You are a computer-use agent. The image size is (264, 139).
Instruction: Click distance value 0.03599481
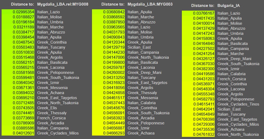pos(23,78)
